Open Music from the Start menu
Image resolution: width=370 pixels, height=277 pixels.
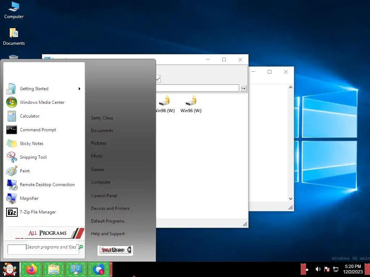point(97,156)
